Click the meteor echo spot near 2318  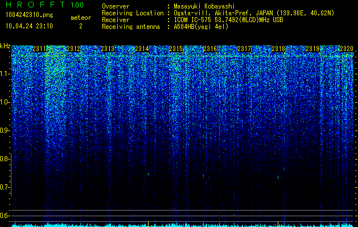point(278,177)
